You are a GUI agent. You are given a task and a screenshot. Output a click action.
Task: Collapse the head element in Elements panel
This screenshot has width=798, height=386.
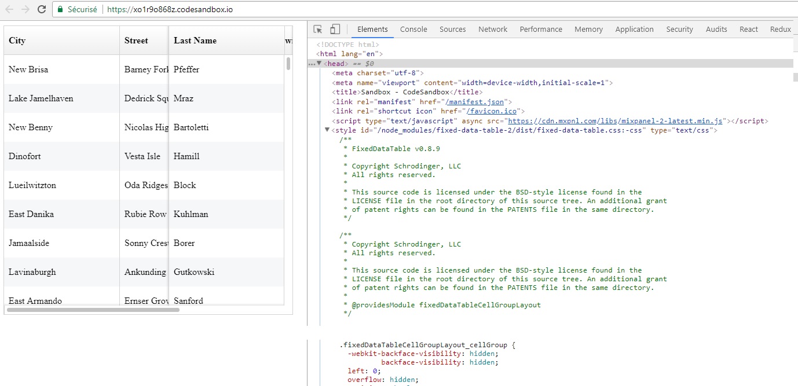pos(320,63)
